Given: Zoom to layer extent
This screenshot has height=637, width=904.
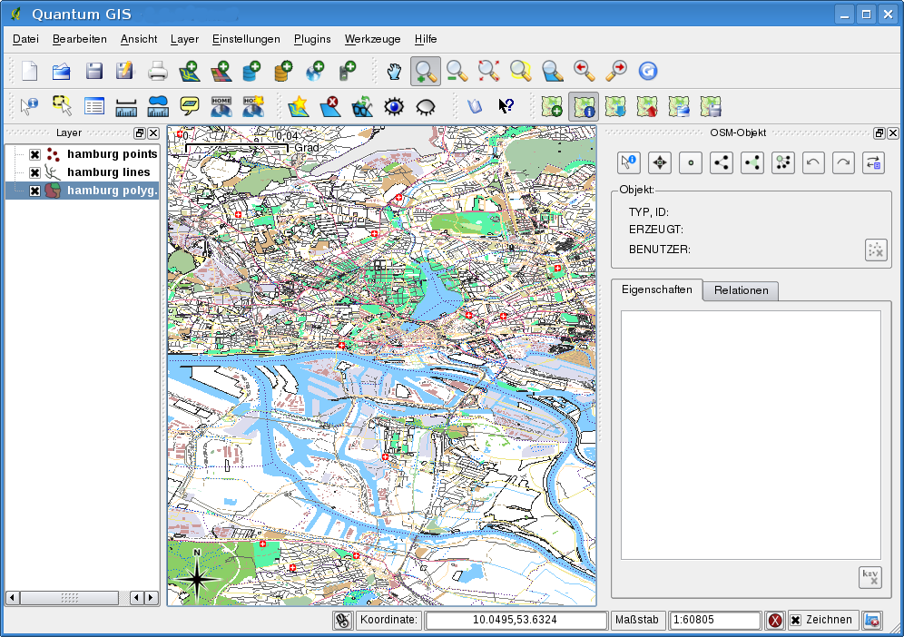Looking at the screenshot, I should pyautogui.click(x=553, y=71).
